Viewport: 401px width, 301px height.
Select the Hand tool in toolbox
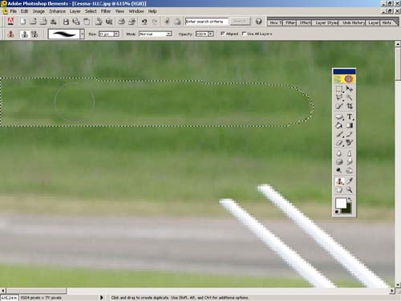point(339,189)
